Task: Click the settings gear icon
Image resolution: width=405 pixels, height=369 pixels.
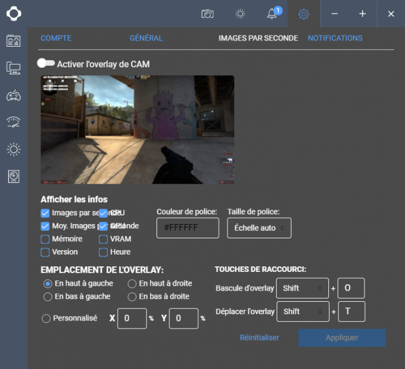Action: pyautogui.click(x=304, y=14)
